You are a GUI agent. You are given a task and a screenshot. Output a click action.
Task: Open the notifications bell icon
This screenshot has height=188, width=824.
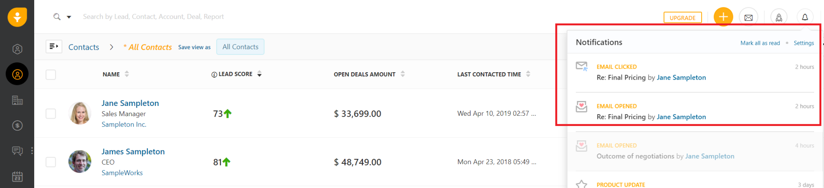[805, 17]
